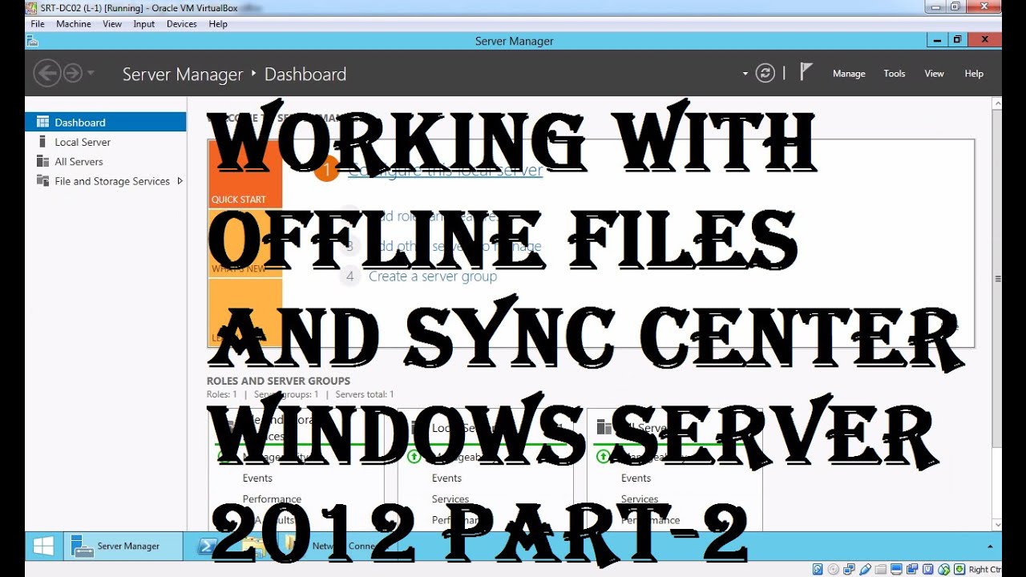Open Services in All Servers tile
Image resolution: width=1026 pixels, height=577 pixels.
tap(640, 499)
